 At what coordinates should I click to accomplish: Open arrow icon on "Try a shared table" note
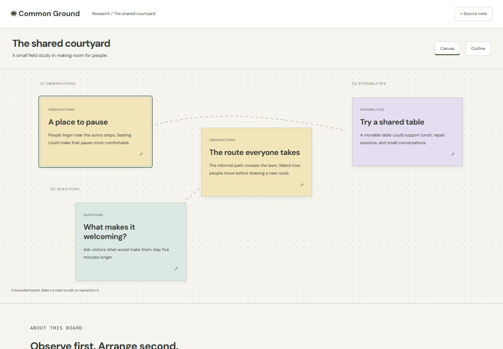tap(453, 154)
